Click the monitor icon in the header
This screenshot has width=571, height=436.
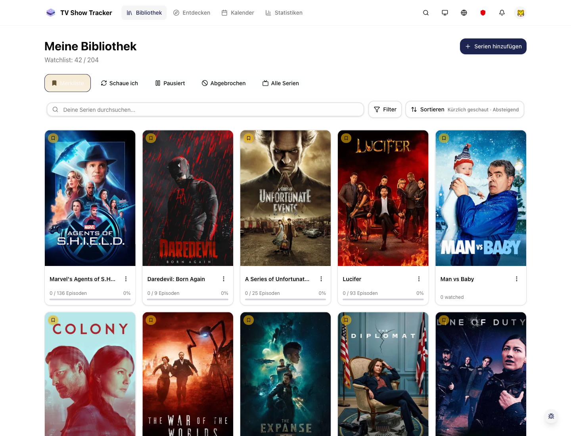tap(445, 13)
